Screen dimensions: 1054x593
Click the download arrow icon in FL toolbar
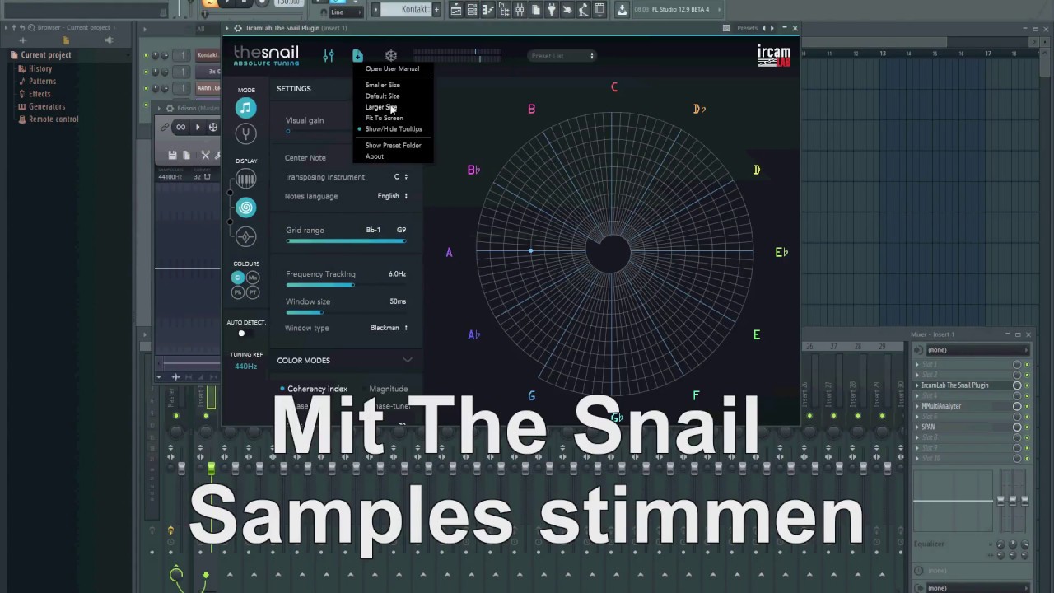[x=622, y=10]
